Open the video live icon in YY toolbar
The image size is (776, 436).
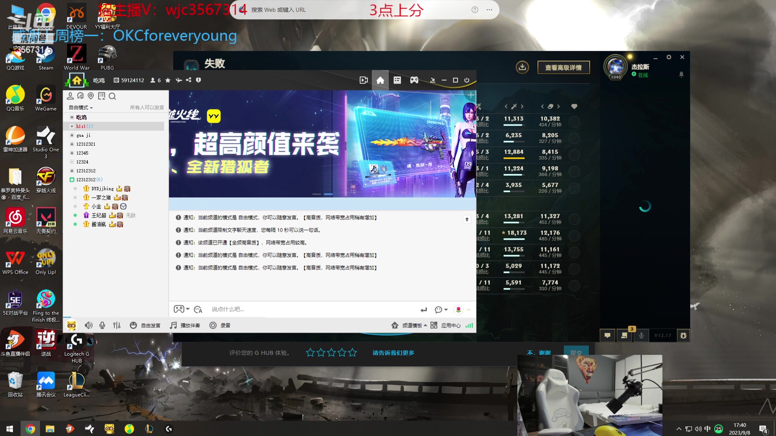click(x=364, y=80)
